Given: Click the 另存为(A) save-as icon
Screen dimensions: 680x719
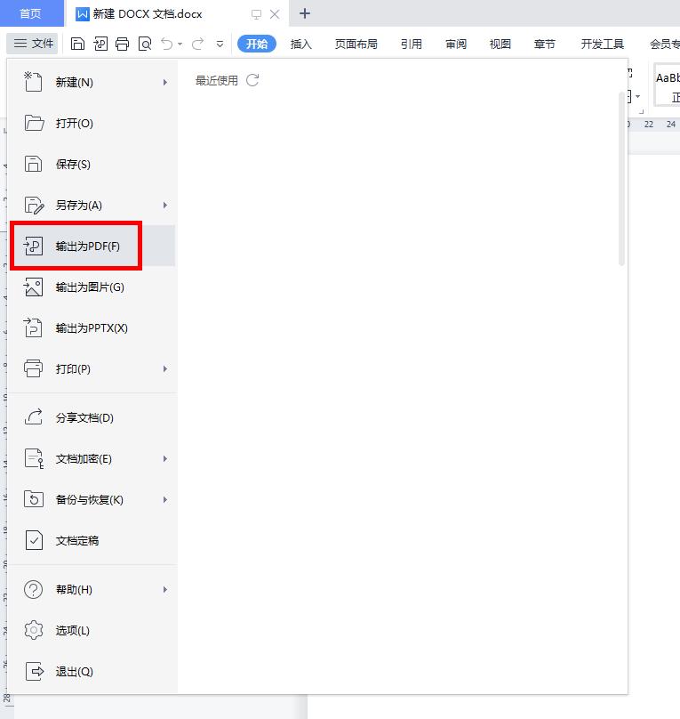Looking at the screenshot, I should point(34,205).
